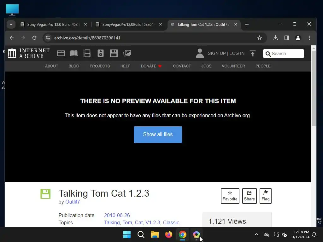Switch to Sony Vegas Pro 13.0 Build 453 tab
The image size is (323, 242).
pos(52,25)
